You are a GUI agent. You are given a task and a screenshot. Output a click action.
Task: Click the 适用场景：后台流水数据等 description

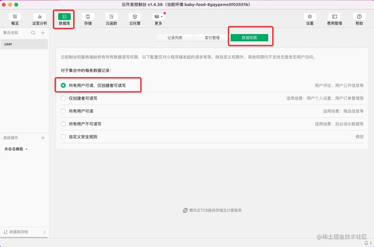click(339, 124)
